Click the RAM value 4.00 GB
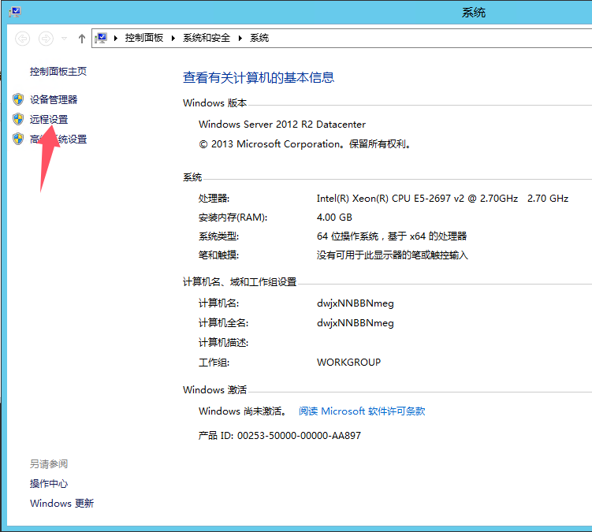 click(x=334, y=217)
